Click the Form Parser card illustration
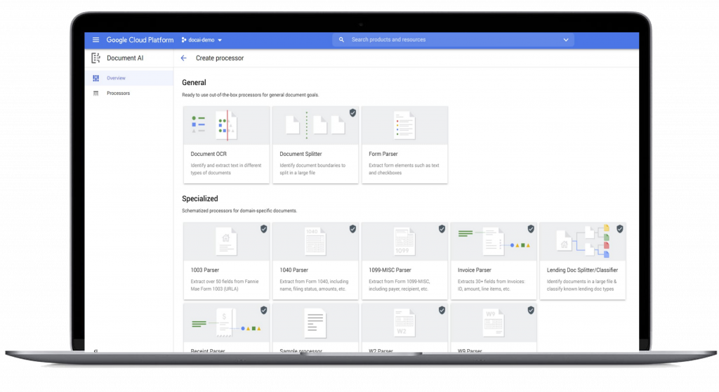 click(x=404, y=125)
